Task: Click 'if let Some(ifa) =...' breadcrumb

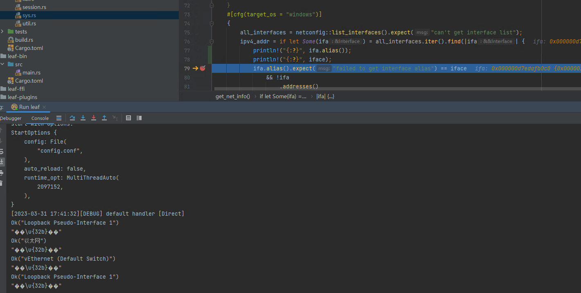Action: click(283, 97)
